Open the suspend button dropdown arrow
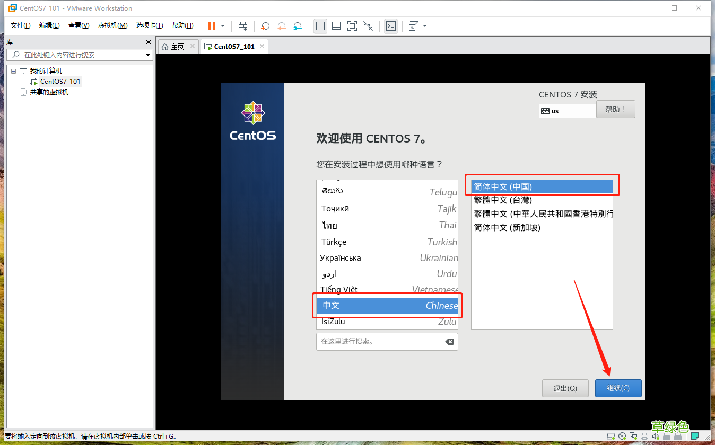Viewport: 715px width, 445px height. point(223,25)
